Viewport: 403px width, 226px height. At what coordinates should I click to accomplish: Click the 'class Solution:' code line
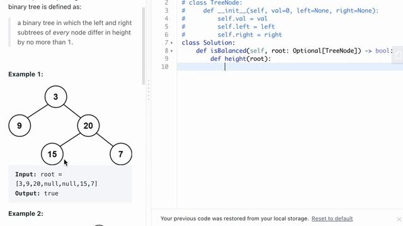(x=208, y=43)
